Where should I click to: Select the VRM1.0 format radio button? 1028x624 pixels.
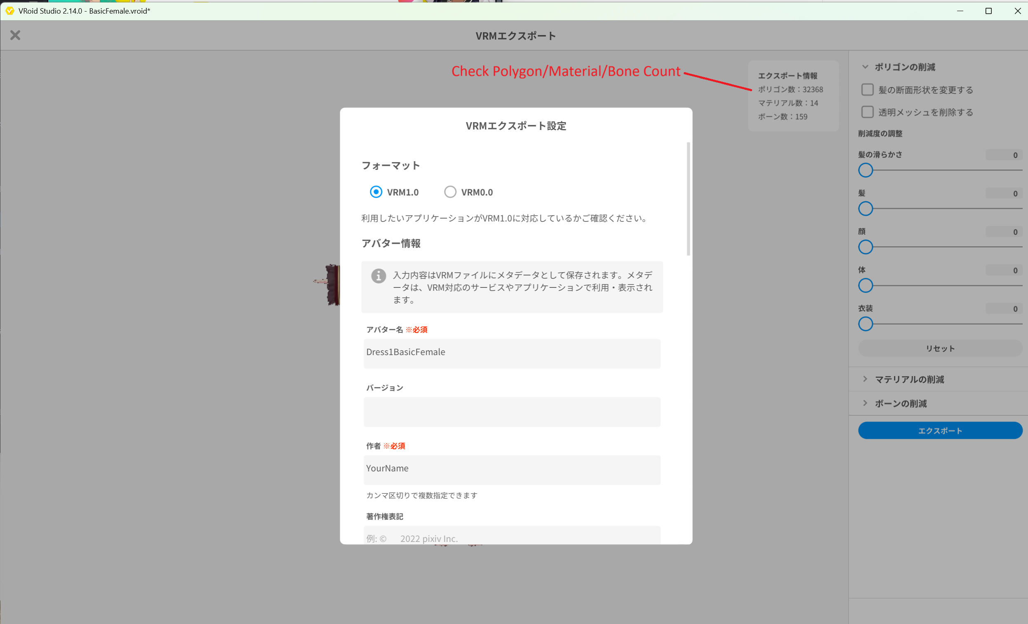click(376, 192)
